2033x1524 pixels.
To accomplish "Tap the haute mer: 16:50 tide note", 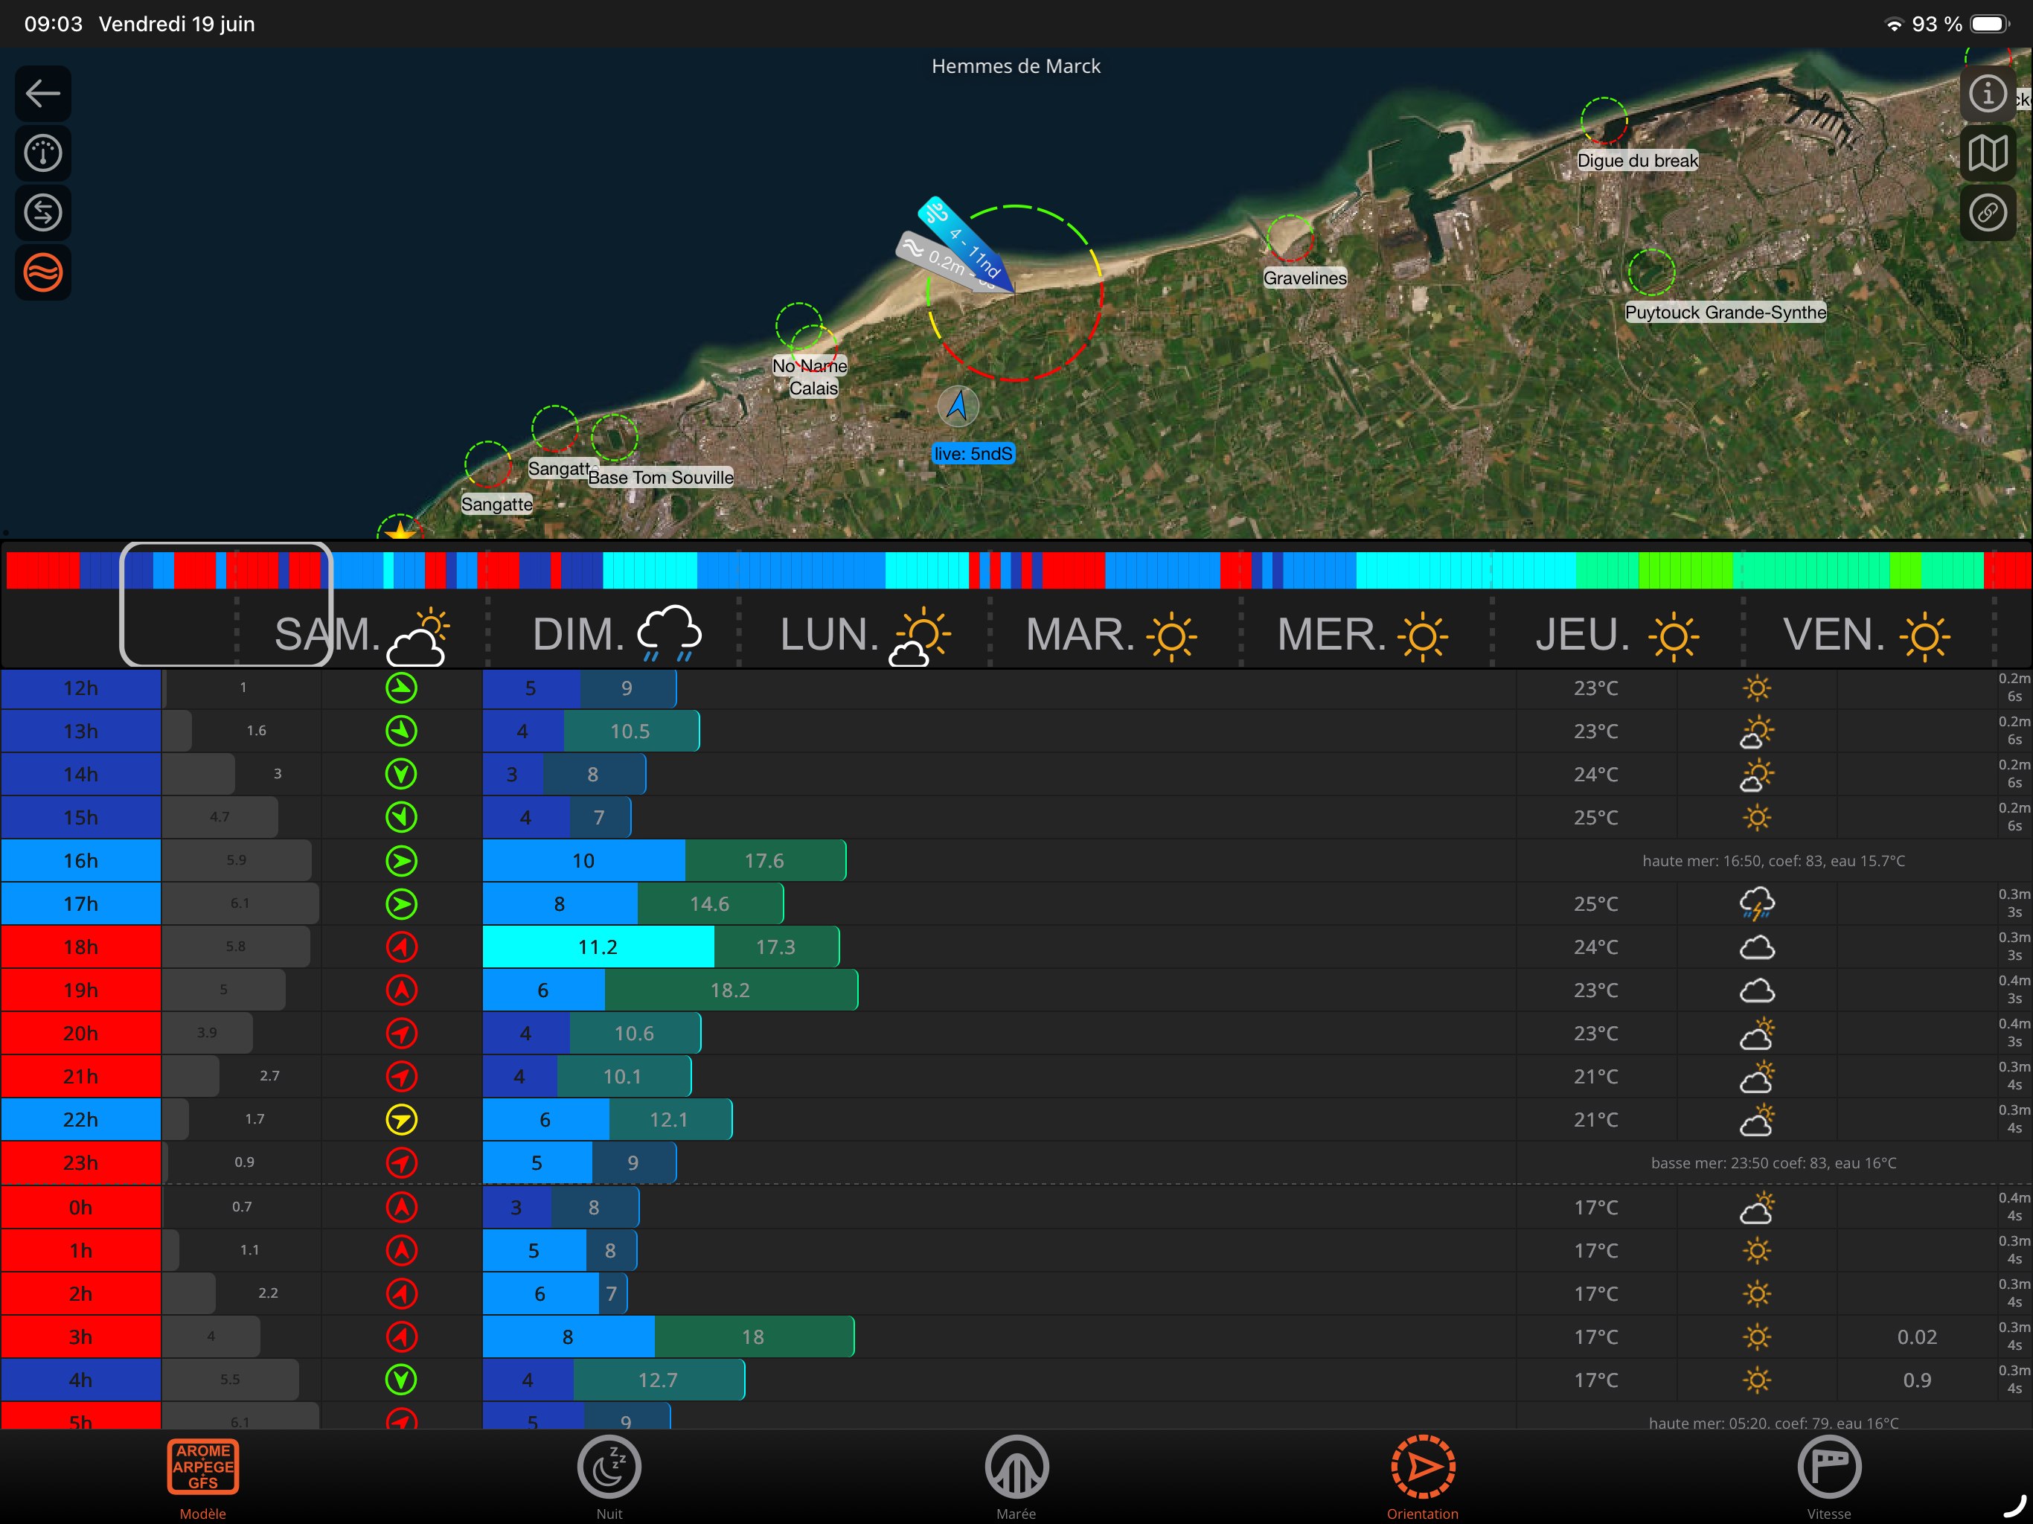I will coord(1773,860).
